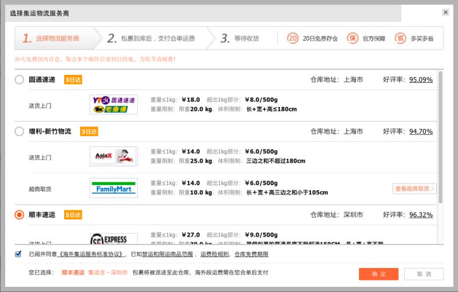Click the dialog title 选择集运物流服务商
The image size is (458, 292).
[40, 13]
